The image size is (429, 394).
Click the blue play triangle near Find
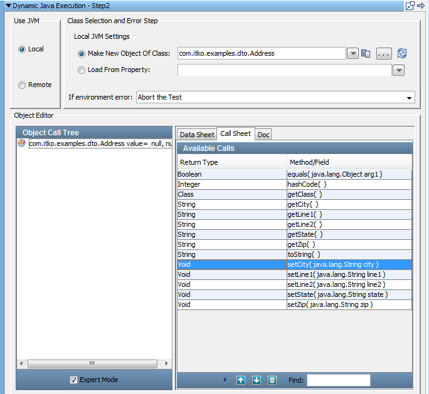[226, 380]
